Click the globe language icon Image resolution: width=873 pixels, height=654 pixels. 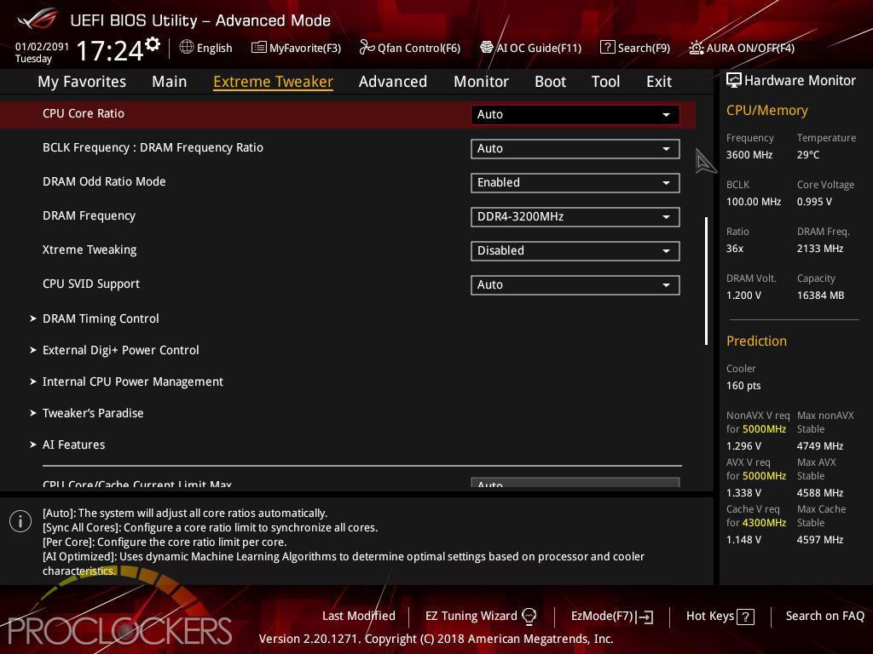[187, 48]
